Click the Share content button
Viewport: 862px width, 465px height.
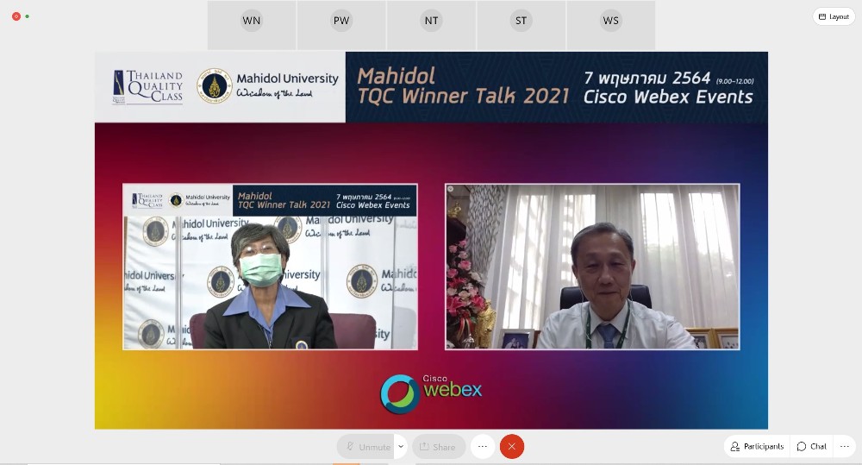[438, 447]
